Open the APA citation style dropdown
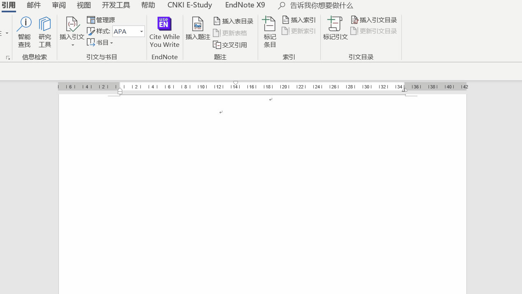The height and width of the screenshot is (294, 522). click(141, 31)
